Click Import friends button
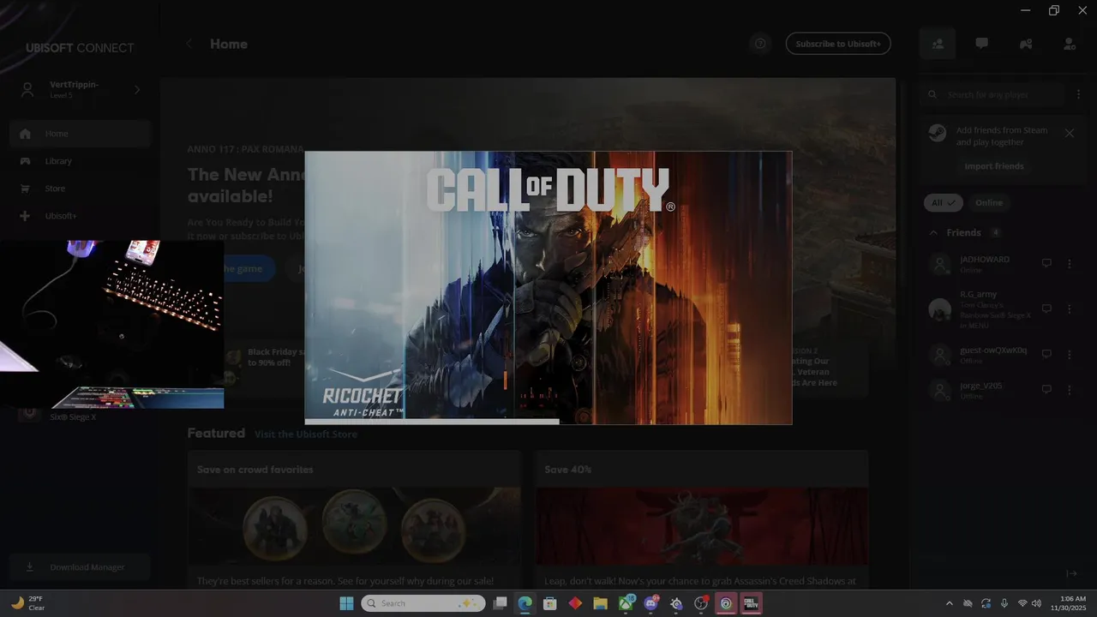The width and height of the screenshot is (1097, 617). pos(994,166)
